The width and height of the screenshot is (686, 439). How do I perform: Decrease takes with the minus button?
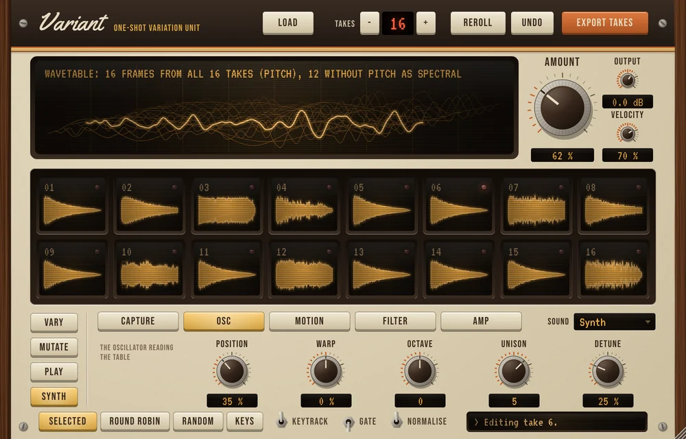[x=370, y=23]
